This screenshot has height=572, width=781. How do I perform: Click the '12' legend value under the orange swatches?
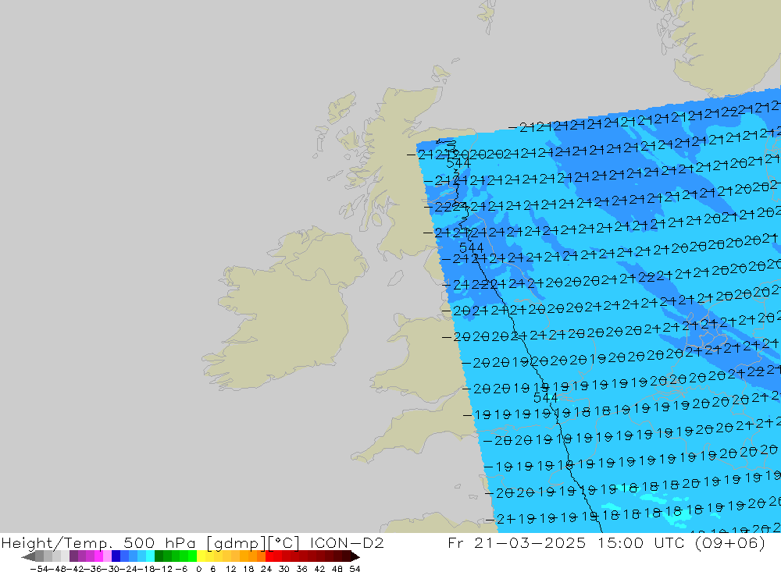point(230,569)
